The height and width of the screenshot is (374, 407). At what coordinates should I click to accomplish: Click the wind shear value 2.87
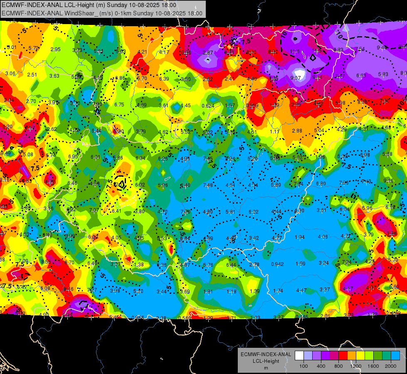click(x=208, y=52)
